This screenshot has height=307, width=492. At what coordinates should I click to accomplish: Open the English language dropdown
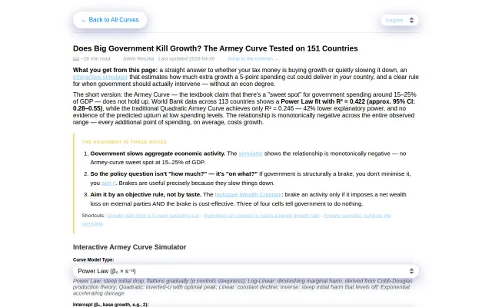click(x=400, y=21)
